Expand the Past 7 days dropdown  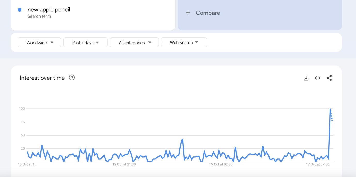click(x=85, y=43)
